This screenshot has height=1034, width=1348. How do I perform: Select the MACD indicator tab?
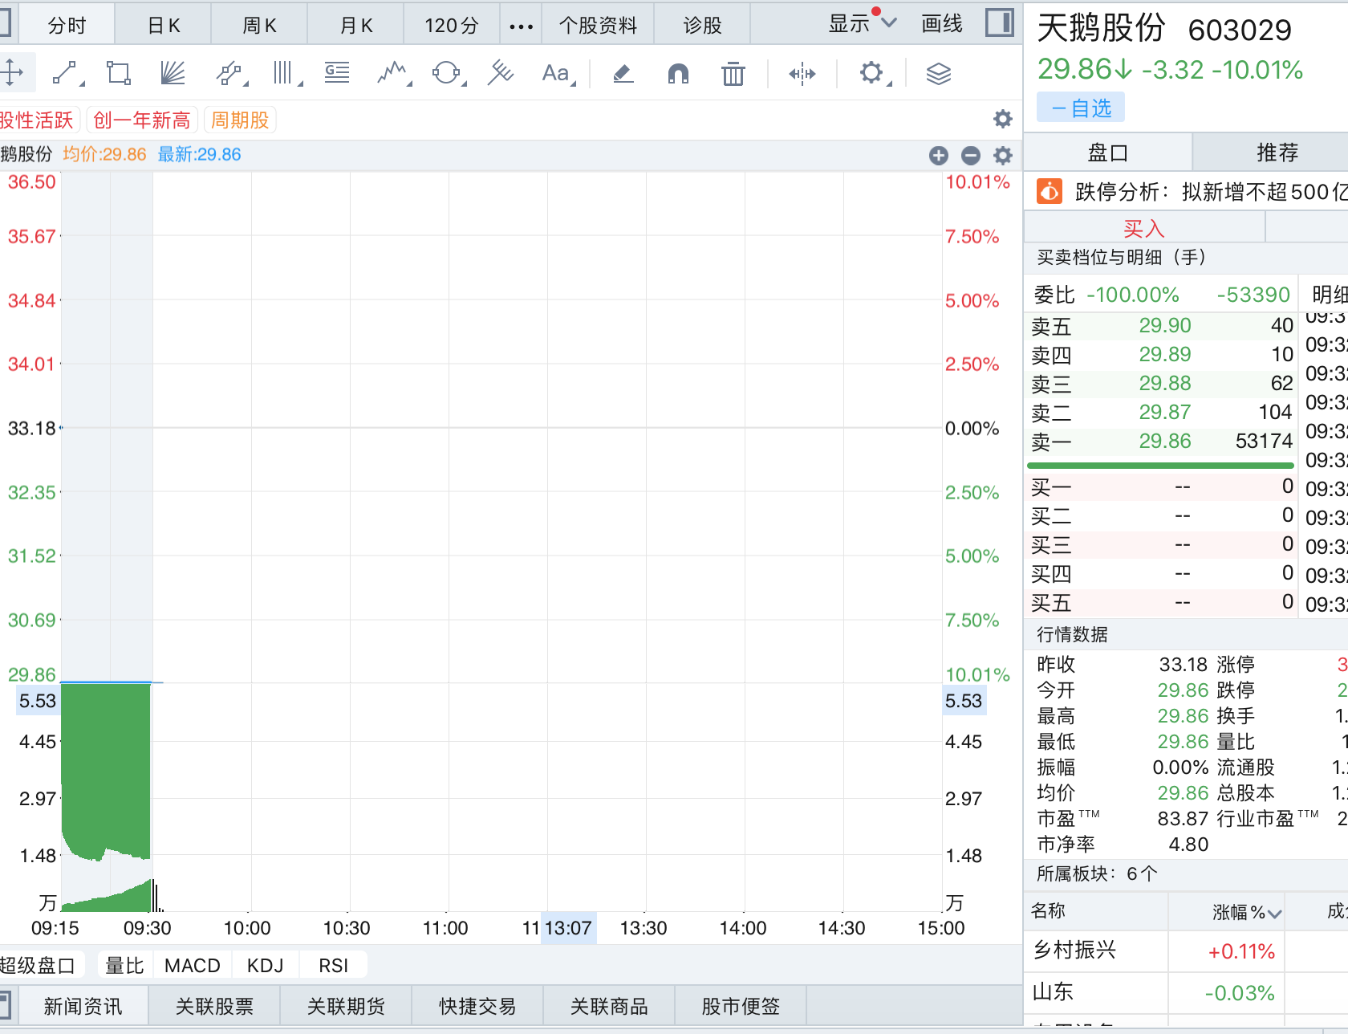point(193,965)
